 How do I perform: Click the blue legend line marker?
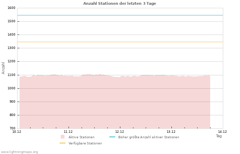click(112, 137)
